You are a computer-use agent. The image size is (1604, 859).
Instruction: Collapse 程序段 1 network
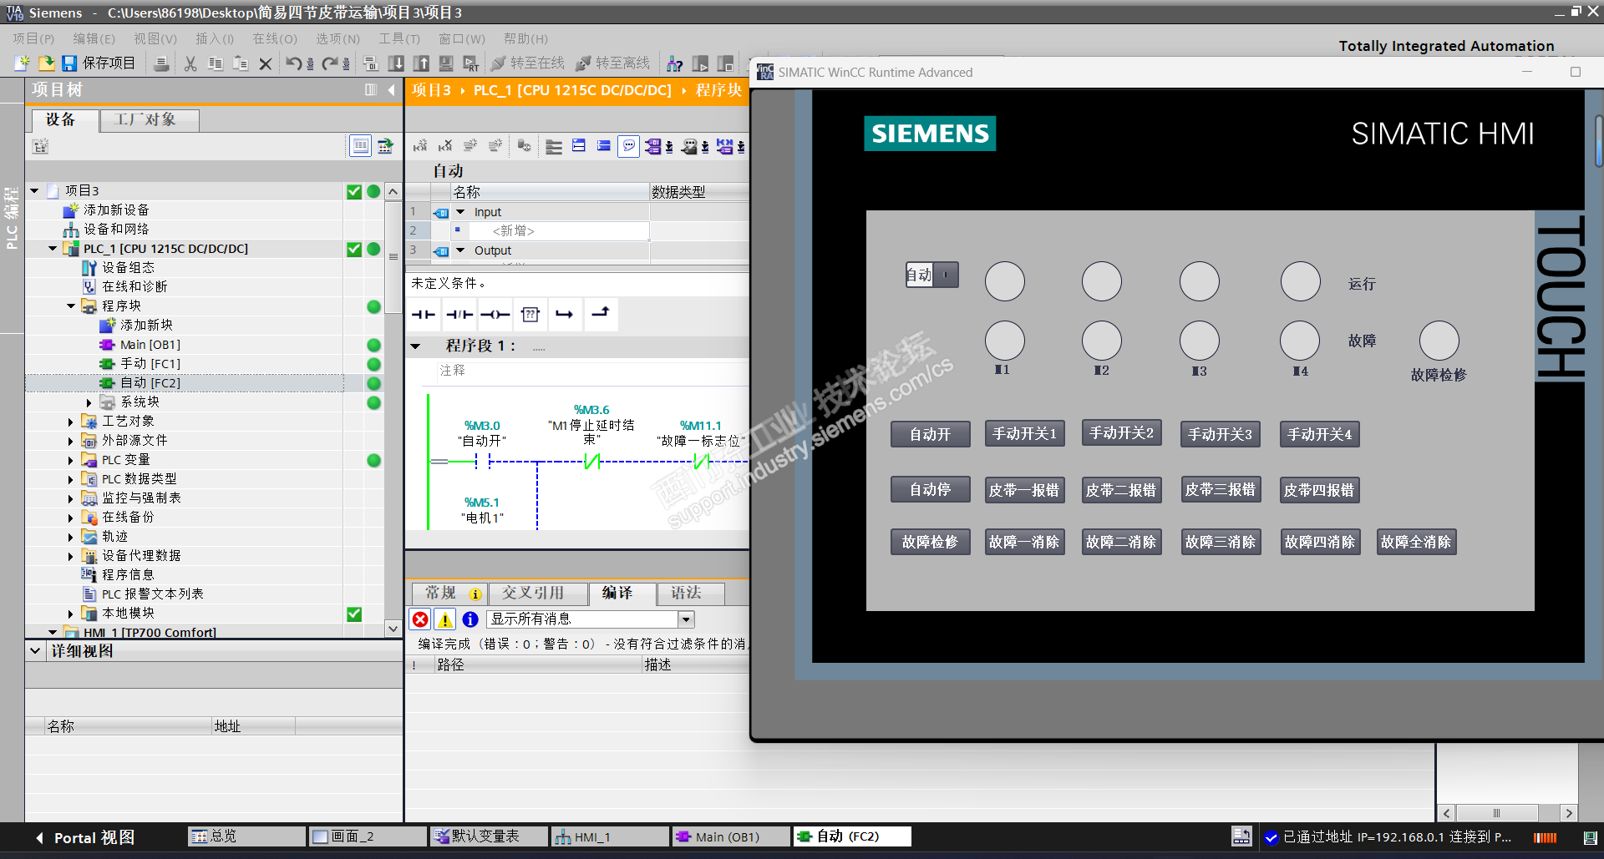pos(416,346)
